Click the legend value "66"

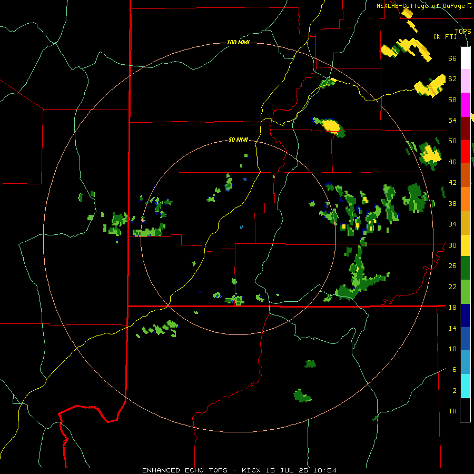[452, 58]
